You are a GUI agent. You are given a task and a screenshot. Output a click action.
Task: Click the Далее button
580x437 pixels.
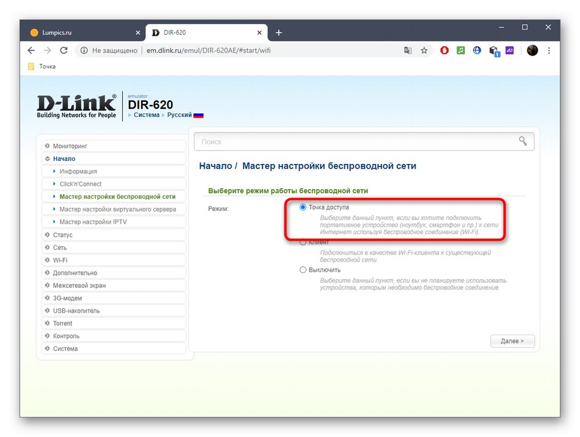coord(512,341)
